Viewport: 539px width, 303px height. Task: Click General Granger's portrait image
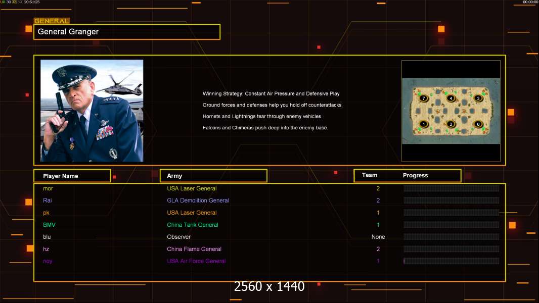[92, 111]
